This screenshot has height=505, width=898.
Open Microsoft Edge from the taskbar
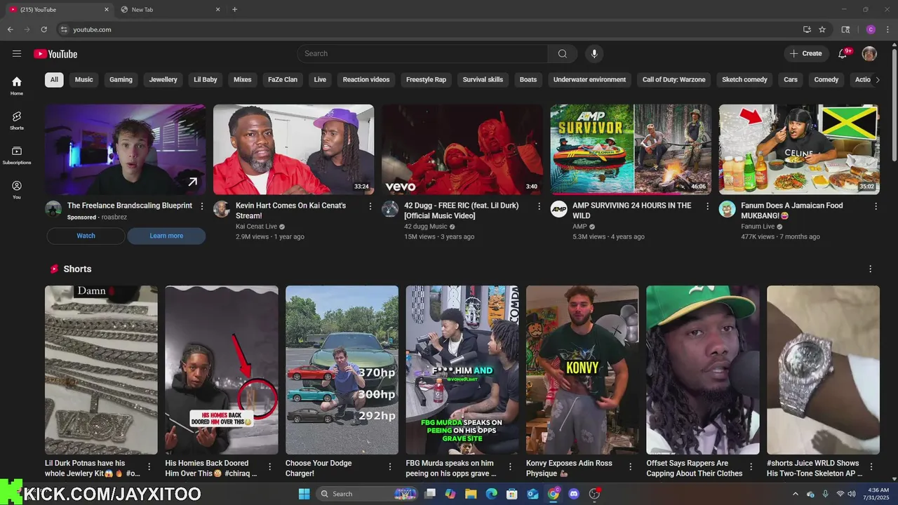[x=492, y=494]
